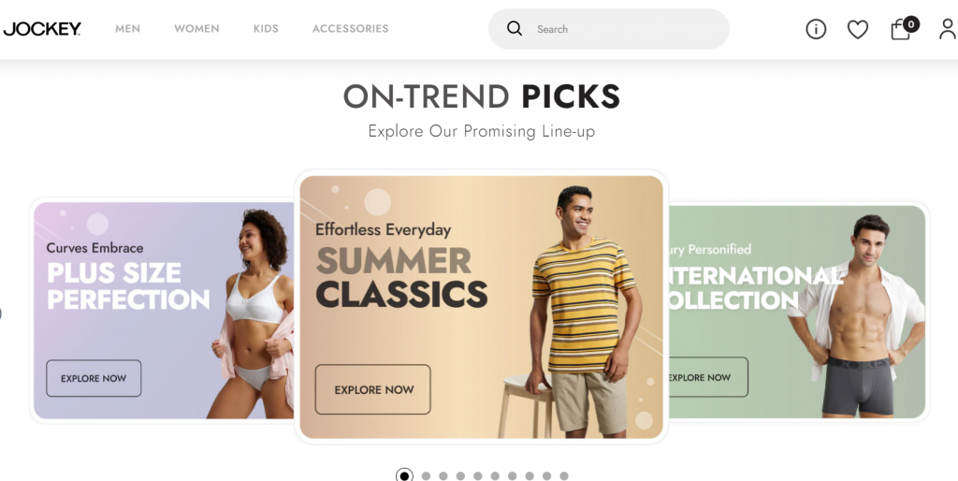Select the second carousel dot
Viewport: 958px width, 481px height.
pyautogui.click(x=426, y=476)
